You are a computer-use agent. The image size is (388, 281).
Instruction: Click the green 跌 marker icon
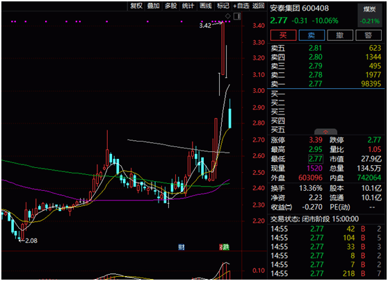click(226, 247)
